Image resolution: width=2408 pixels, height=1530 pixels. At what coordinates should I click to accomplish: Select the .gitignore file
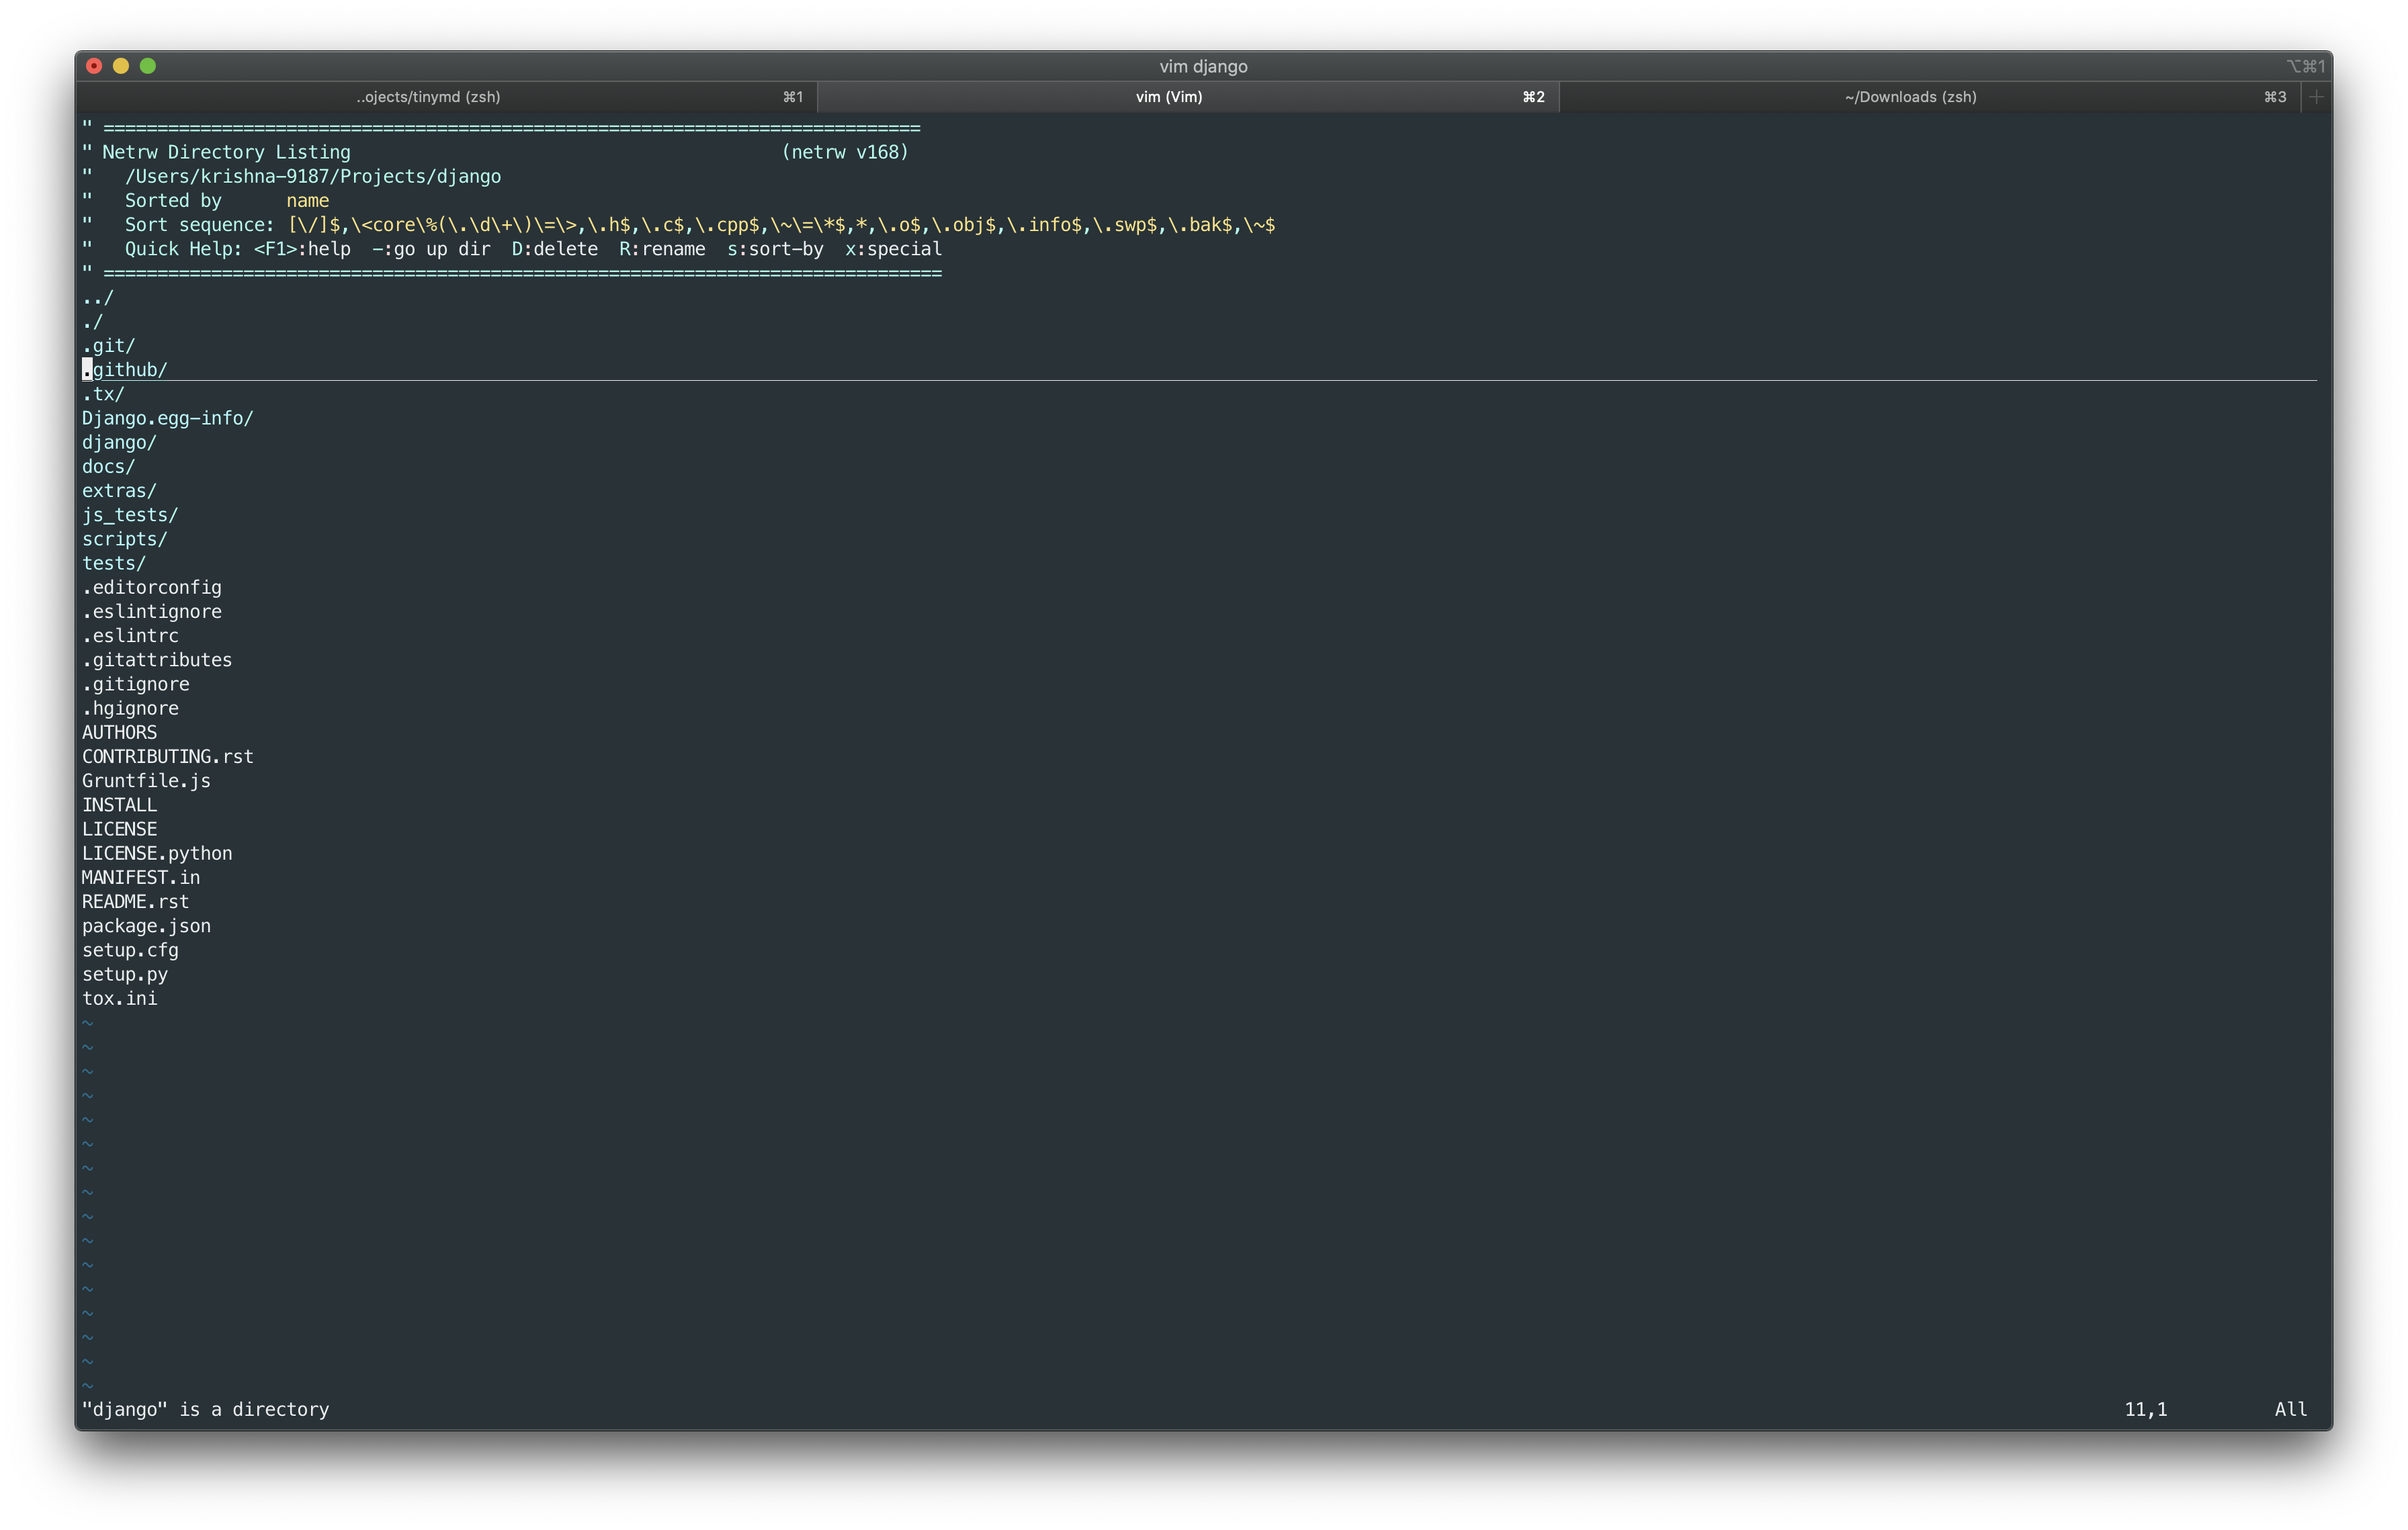[x=136, y=684]
